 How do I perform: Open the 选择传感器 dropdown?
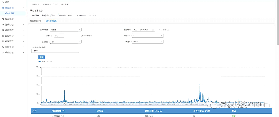(66, 30)
